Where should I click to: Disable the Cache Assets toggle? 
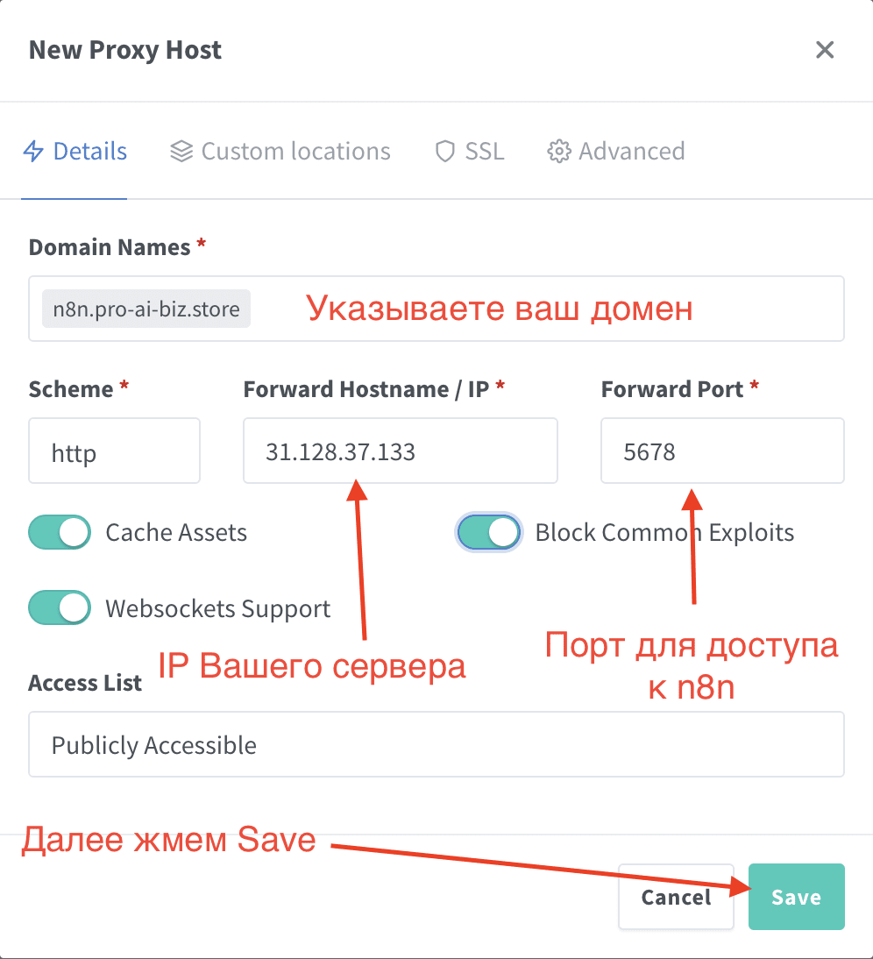point(59,532)
